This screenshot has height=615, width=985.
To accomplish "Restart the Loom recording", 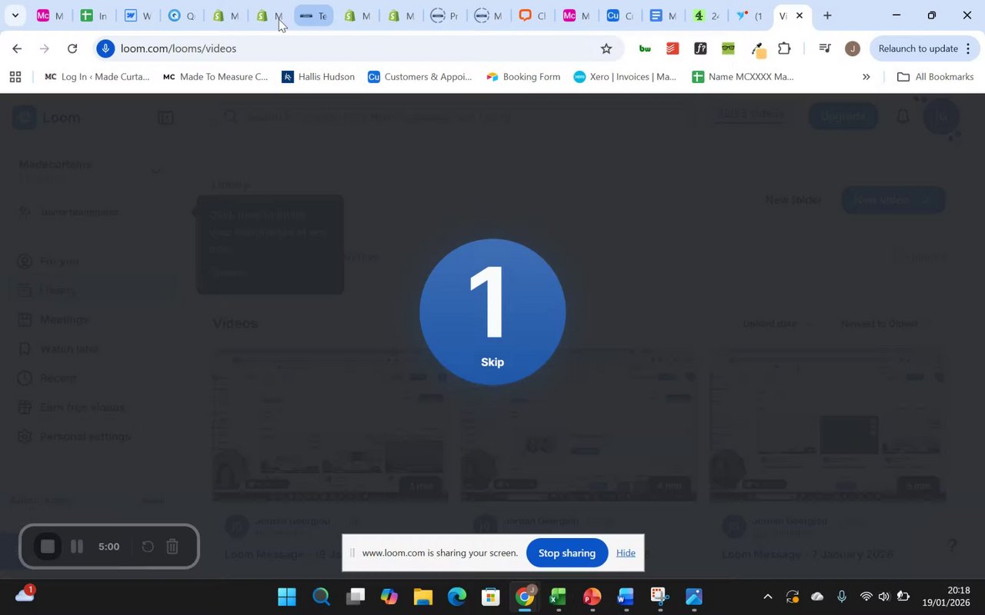I will [x=148, y=547].
